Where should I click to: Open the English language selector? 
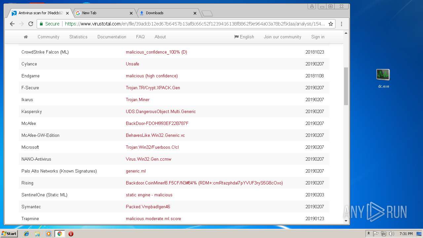244,37
